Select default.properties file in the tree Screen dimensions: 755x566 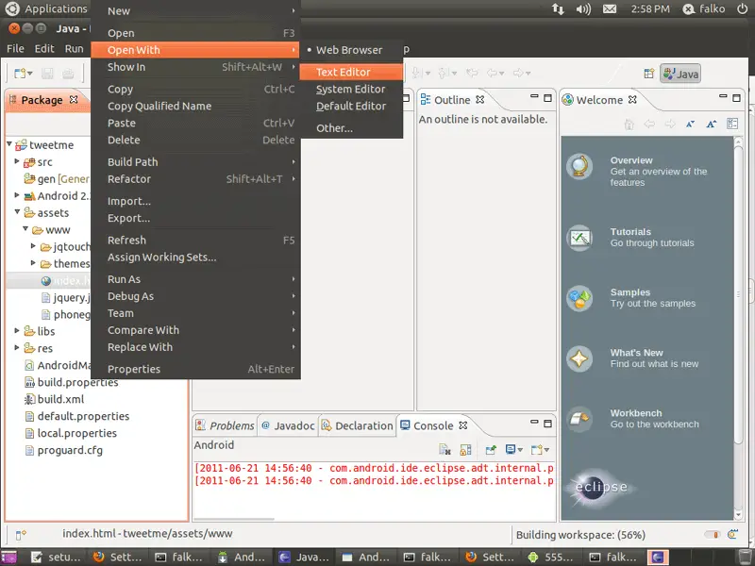pos(83,416)
